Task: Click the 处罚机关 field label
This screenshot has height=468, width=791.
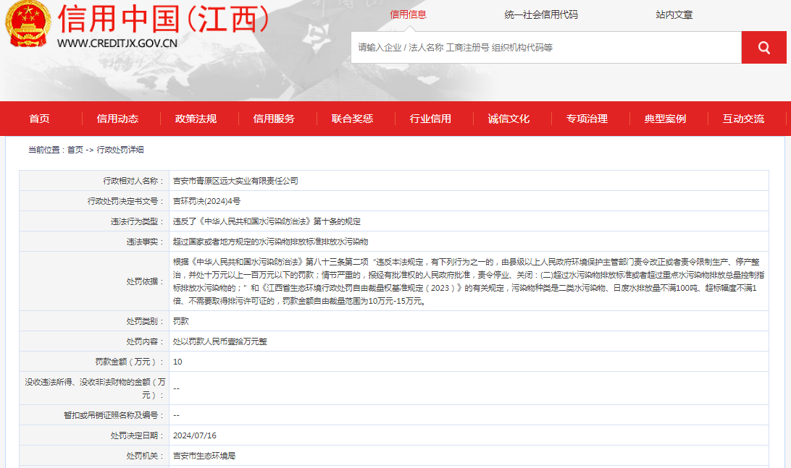Action: coord(146,456)
